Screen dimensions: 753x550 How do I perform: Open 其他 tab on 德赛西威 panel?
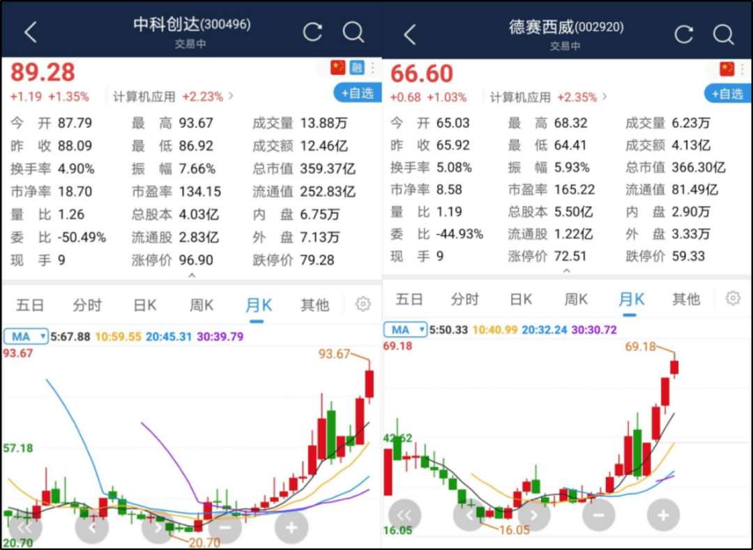[686, 299]
